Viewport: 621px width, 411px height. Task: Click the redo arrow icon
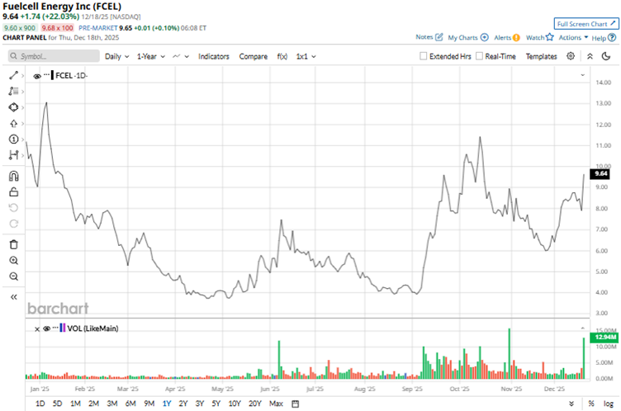13,224
